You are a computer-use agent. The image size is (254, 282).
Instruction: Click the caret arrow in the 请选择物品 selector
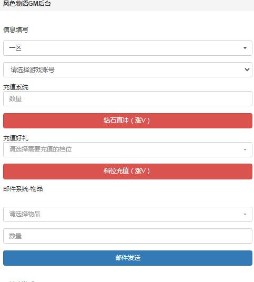click(x=245, y=214)
